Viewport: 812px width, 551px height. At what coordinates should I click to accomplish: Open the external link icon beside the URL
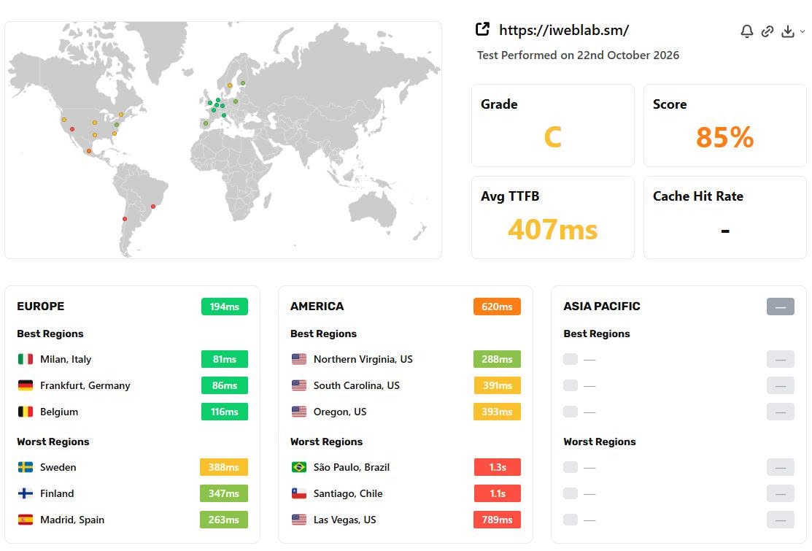click(482, 29)
